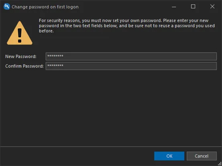This screenshot has height=166, width=222.
Task: Click the separator line above OK button
Action: [111, 147]
